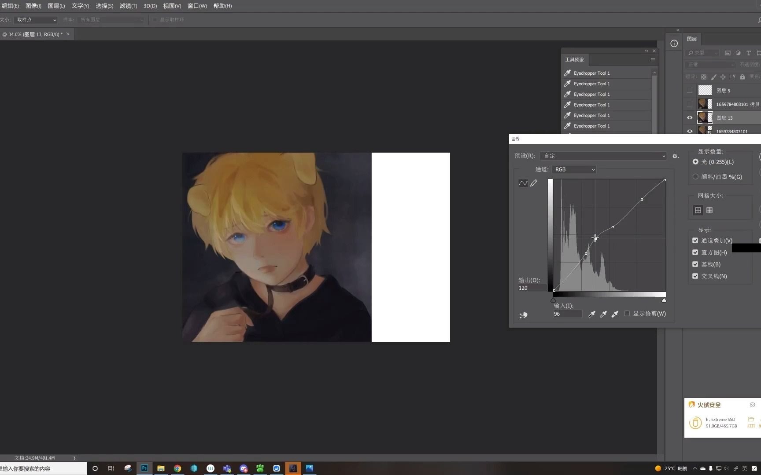Toggle the 基线(B) checkbox
This screenshot has height=475, width=761.
tap(695, 264)
